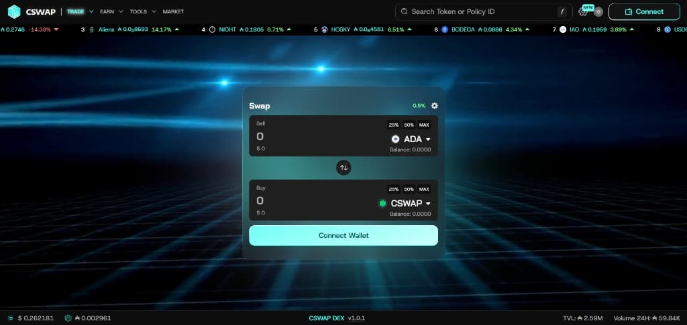Open the CSWAP token selector dropdown

(x=405, y=204)
